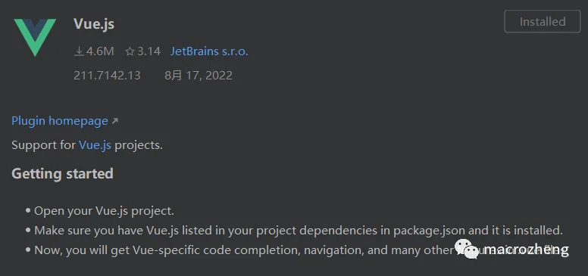Click the 3.14 rating value
588x276 pixels.
point(149,51)
